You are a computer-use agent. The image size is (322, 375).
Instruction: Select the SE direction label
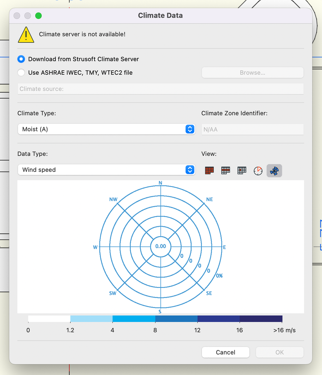(209, 293)
